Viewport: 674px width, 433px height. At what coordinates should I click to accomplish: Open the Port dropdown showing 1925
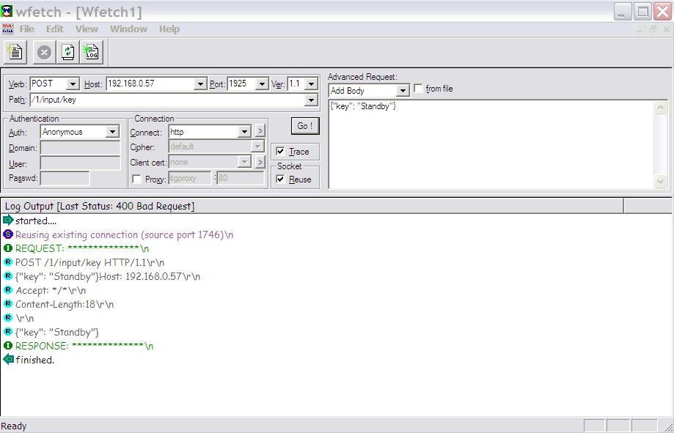263,84
